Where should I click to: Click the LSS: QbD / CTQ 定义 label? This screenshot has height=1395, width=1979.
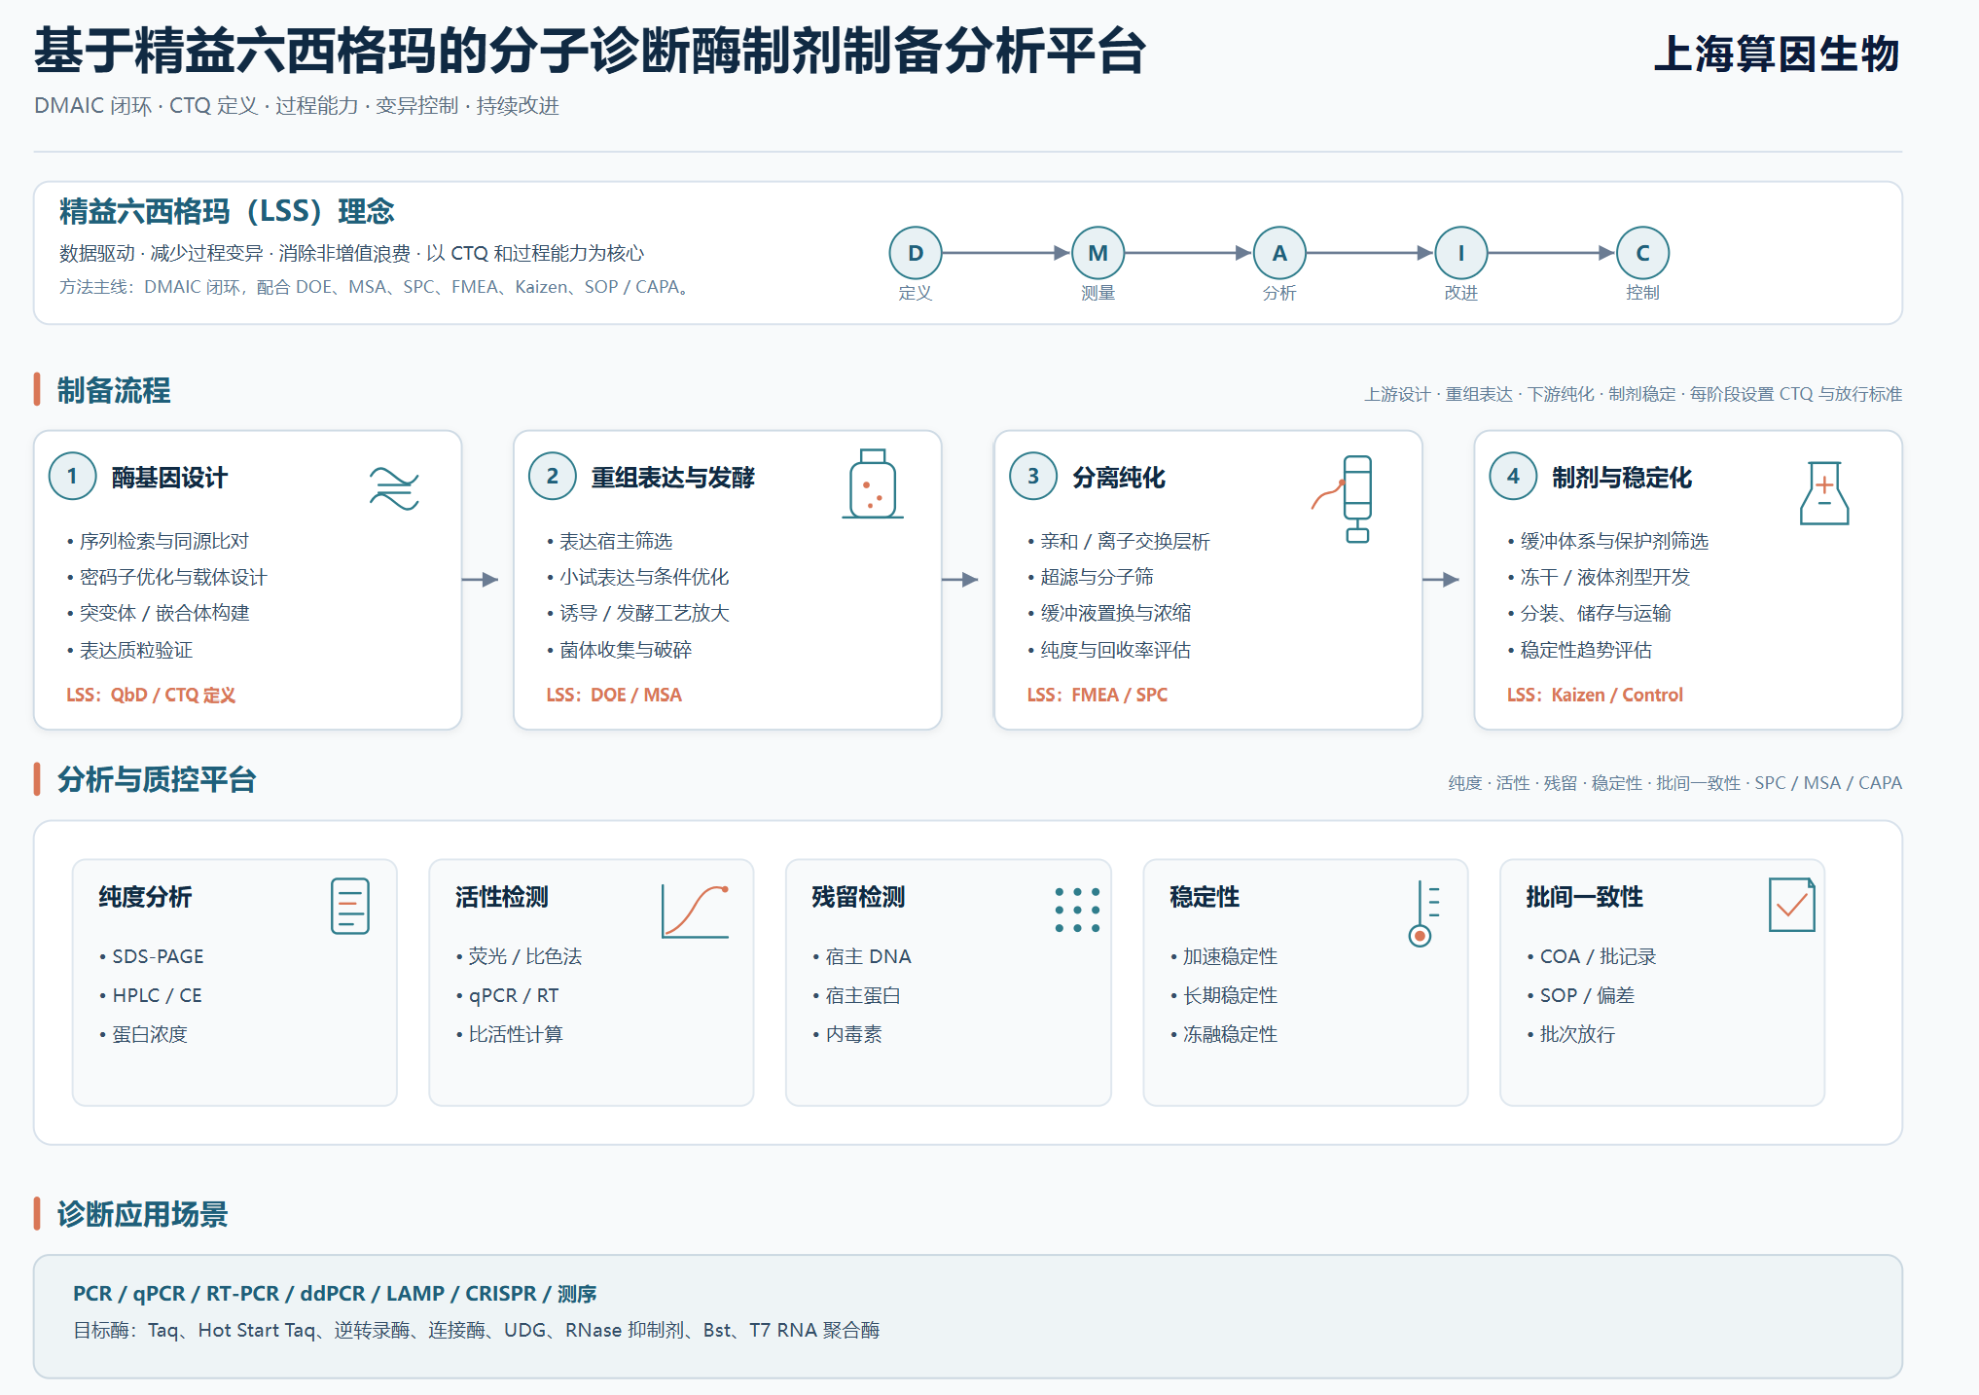[x=151, y=695]
